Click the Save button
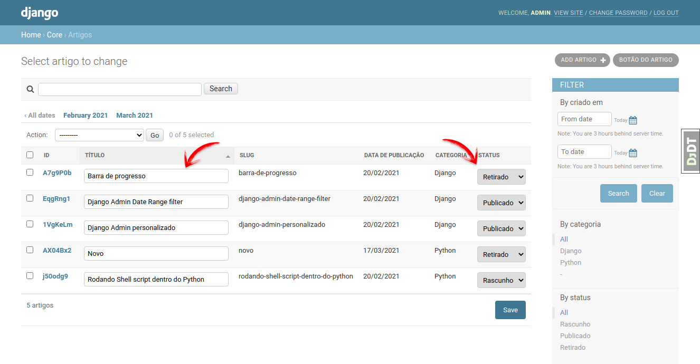The width and height of the screenshot is (700, 364). click(510, 310)
